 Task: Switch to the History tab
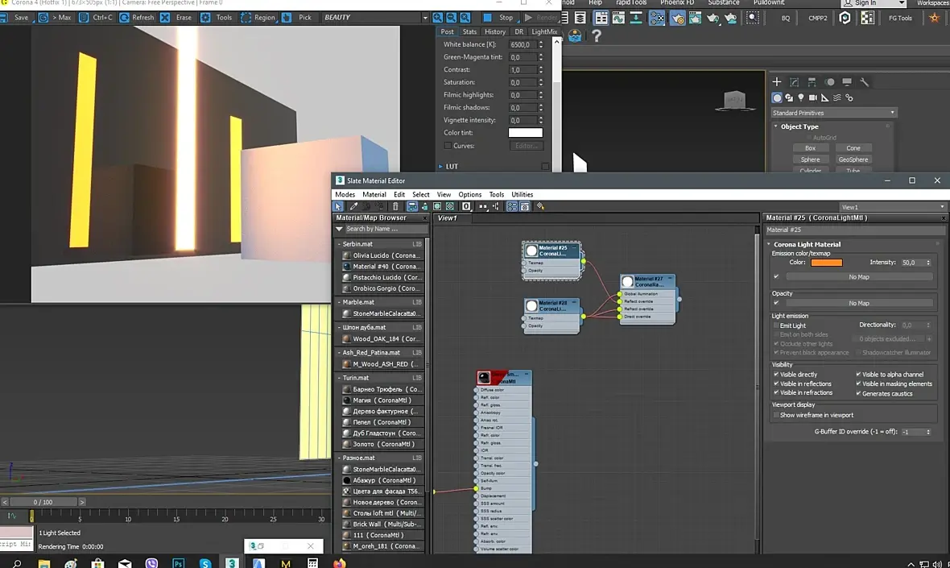pos(495,31)
